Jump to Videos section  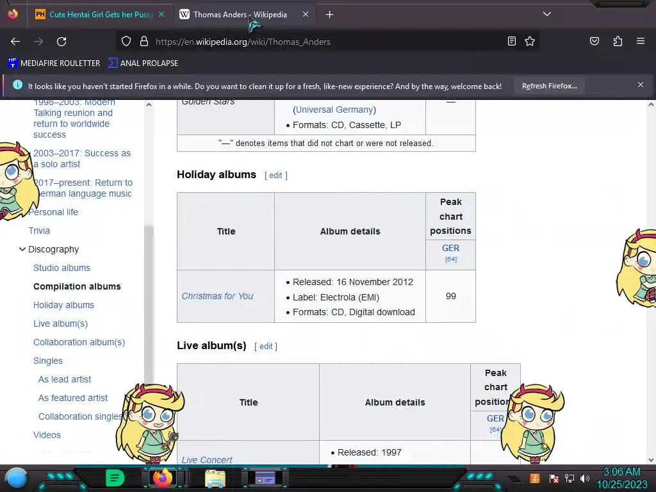[x=47, y=435]
